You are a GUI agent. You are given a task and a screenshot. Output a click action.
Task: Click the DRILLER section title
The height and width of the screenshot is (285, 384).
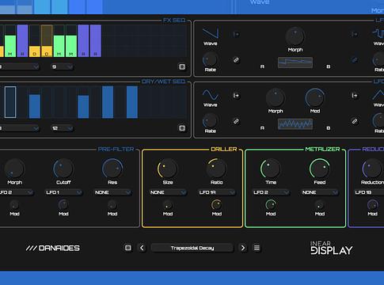point(223,150)
